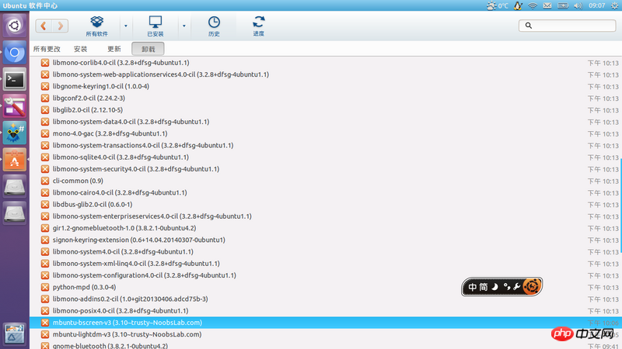Screen dimensions: 622x349
Task: Open the second disk drive launcher icon
Action: pyautogui.click(x=14, y=213)
